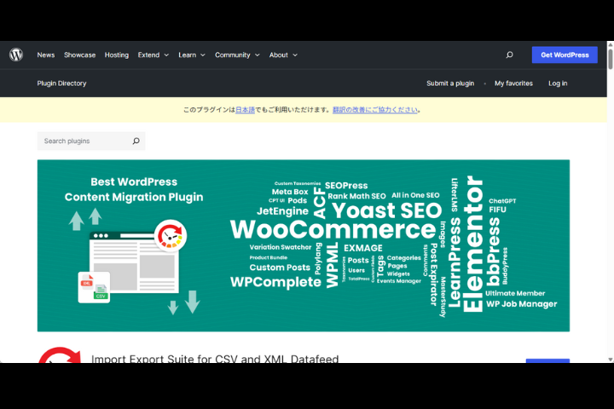Viewport: 614px width, 409px height.
Task: Click the Submit a plugin link
Action: [450, 84]
